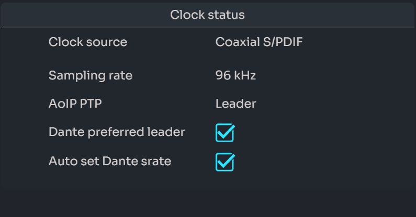
Task: Click the word Status in the panel header
Action: tap(226, 15)
